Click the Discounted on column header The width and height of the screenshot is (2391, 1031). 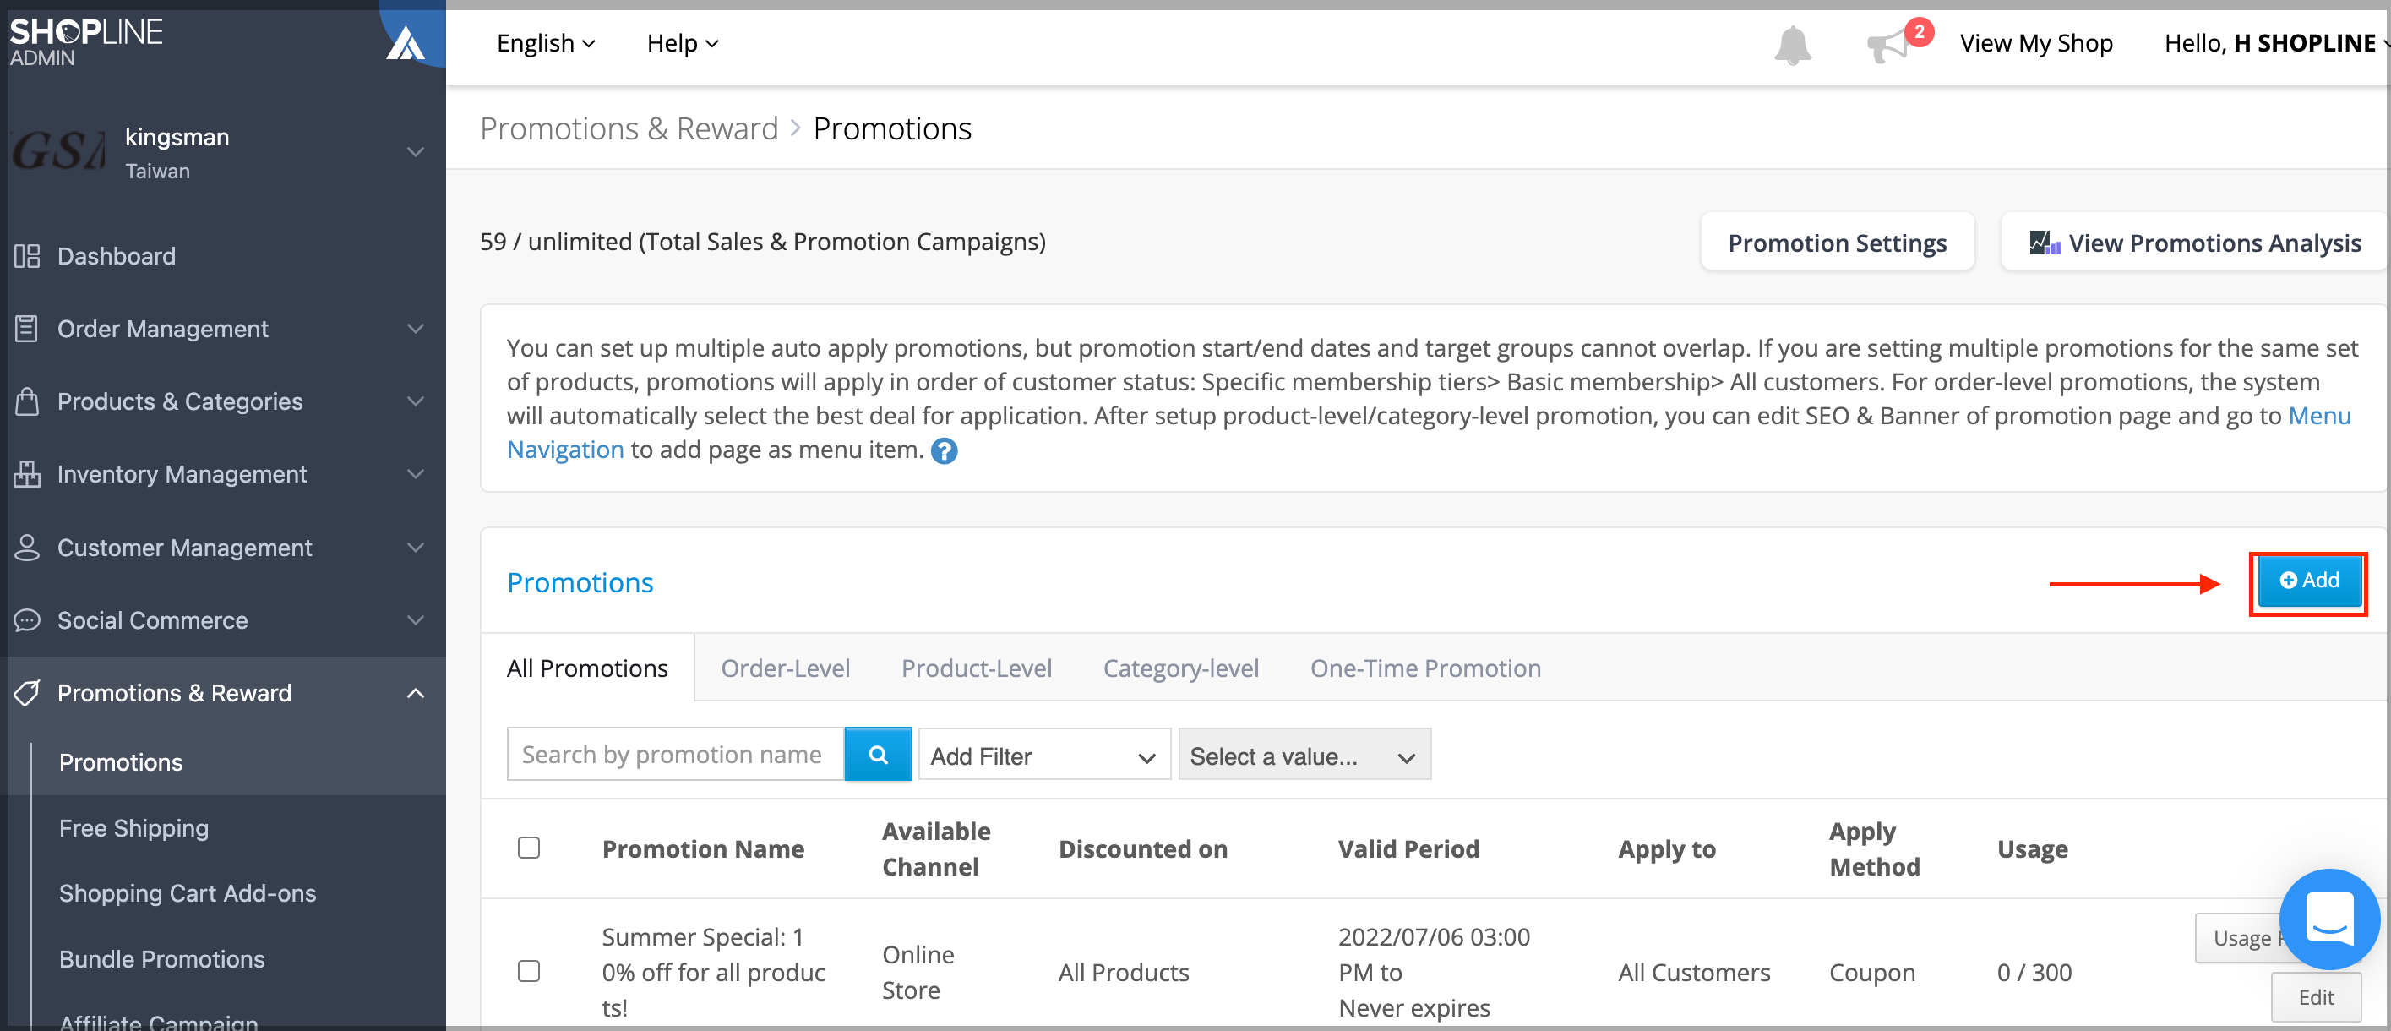[x=1142, y=849]
